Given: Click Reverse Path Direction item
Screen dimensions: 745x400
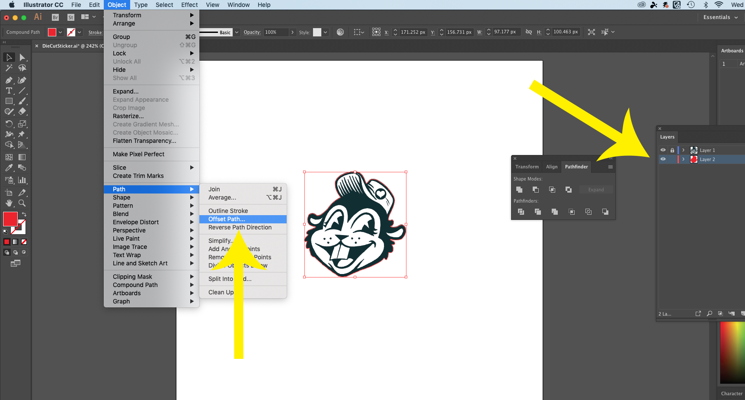Looking at the screenshot, I should (243, 227).
